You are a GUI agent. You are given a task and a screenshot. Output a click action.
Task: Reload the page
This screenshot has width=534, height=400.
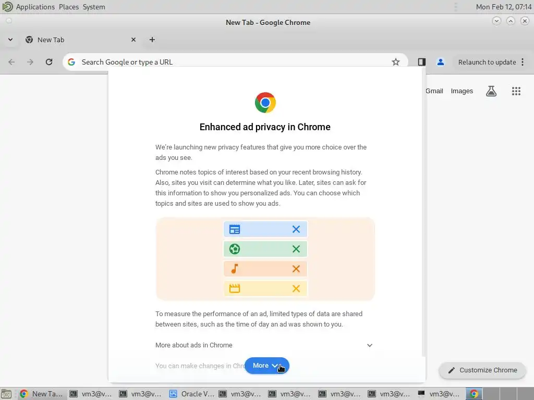49,62
